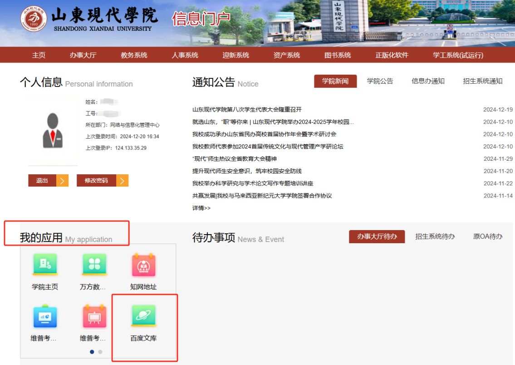Open the 学院主页 application icon

(x=45, y=264)
